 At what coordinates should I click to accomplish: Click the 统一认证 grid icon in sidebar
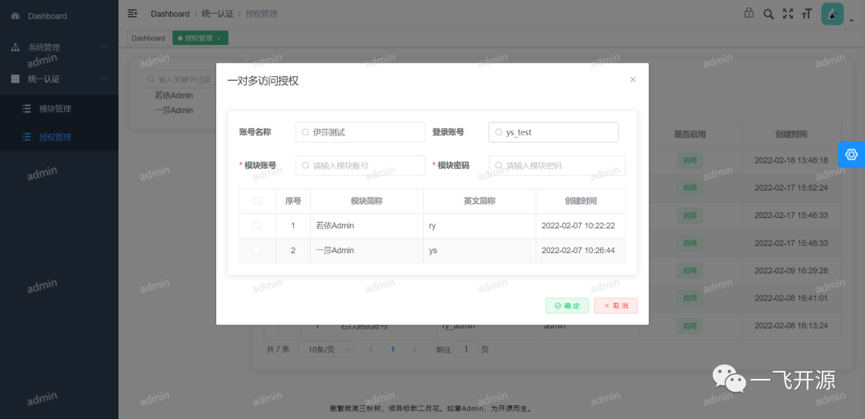(x=15, y=79)
